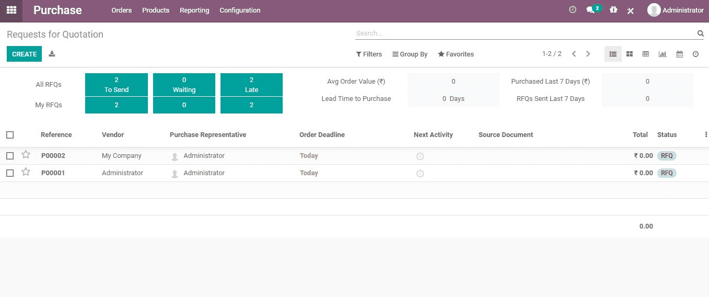Click RFQ status badge for P00002
Screen dimensions: 709x297
coord(667,156)
